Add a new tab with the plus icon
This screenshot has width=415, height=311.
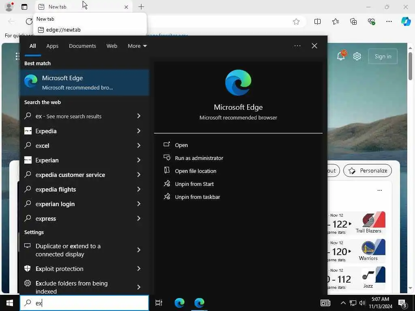(x=141, y=7)
